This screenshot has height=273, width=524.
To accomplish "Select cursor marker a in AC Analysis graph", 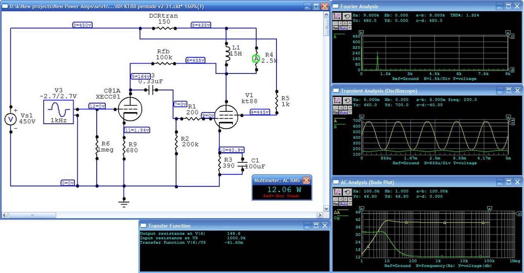I will click(490, 209).
